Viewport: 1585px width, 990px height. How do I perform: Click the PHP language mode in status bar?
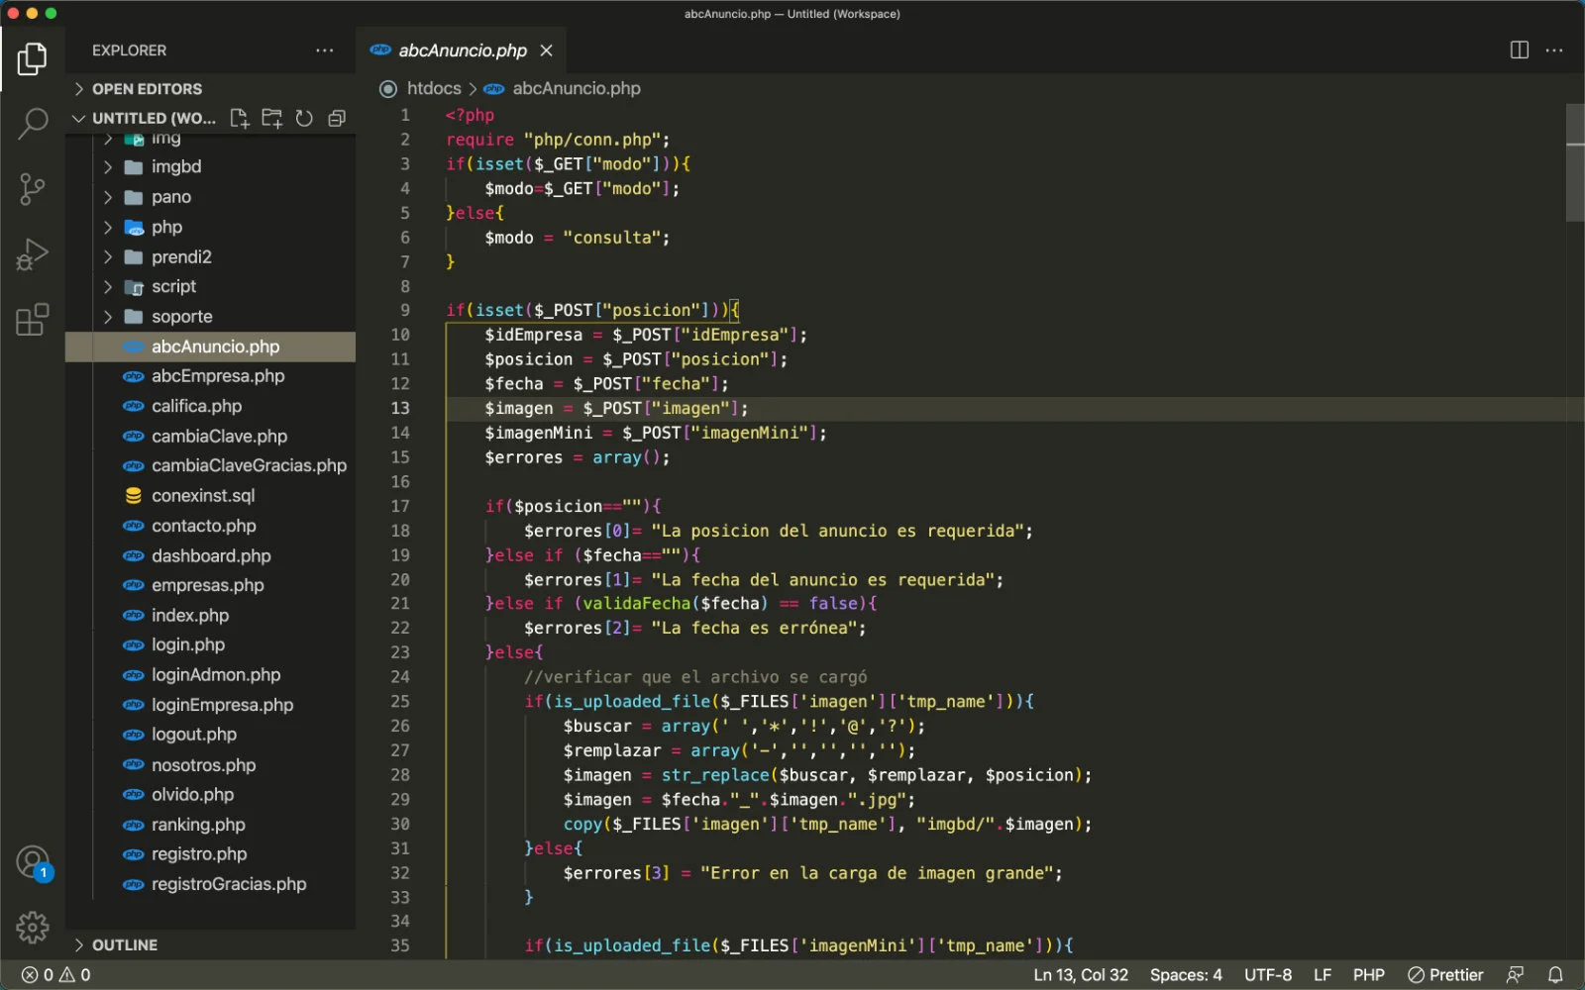(x=1368, y=975)
